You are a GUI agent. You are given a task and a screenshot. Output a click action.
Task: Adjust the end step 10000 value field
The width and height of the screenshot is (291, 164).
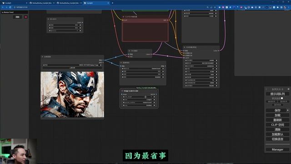[x=201, y=83]
